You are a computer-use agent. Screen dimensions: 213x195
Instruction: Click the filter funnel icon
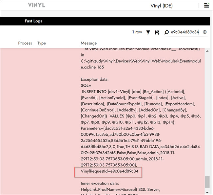coord(148,32)
